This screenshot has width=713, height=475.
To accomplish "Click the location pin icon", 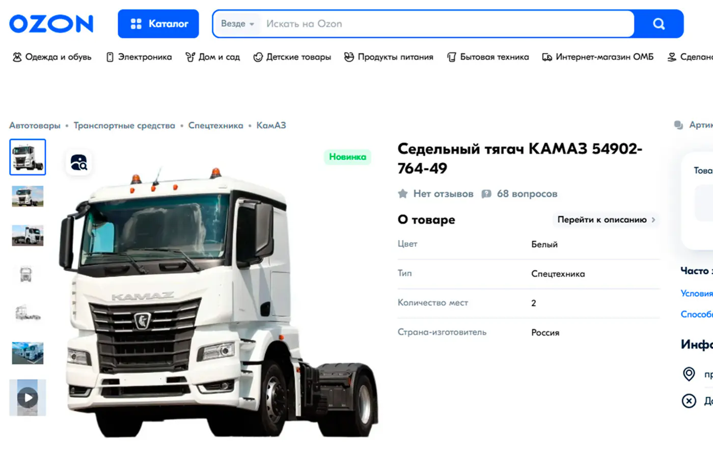I will (689, 374).
